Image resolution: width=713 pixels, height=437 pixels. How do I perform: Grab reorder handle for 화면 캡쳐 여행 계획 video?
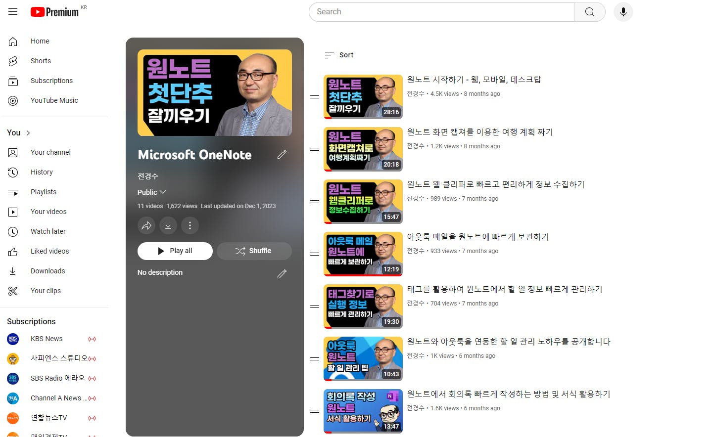coord(315,149)
